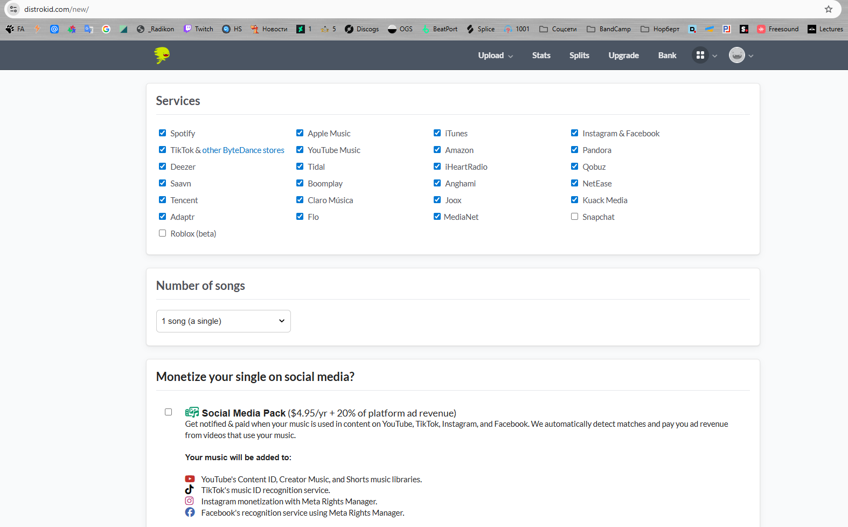
Task: Open the orange lightning bolt bookmark
Action: pyautogui.click(x=37, y=29)
